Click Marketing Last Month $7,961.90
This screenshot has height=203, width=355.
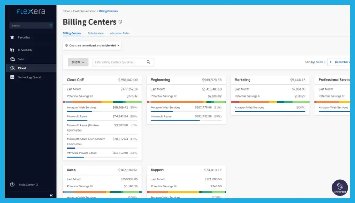[x=298, y=89]
